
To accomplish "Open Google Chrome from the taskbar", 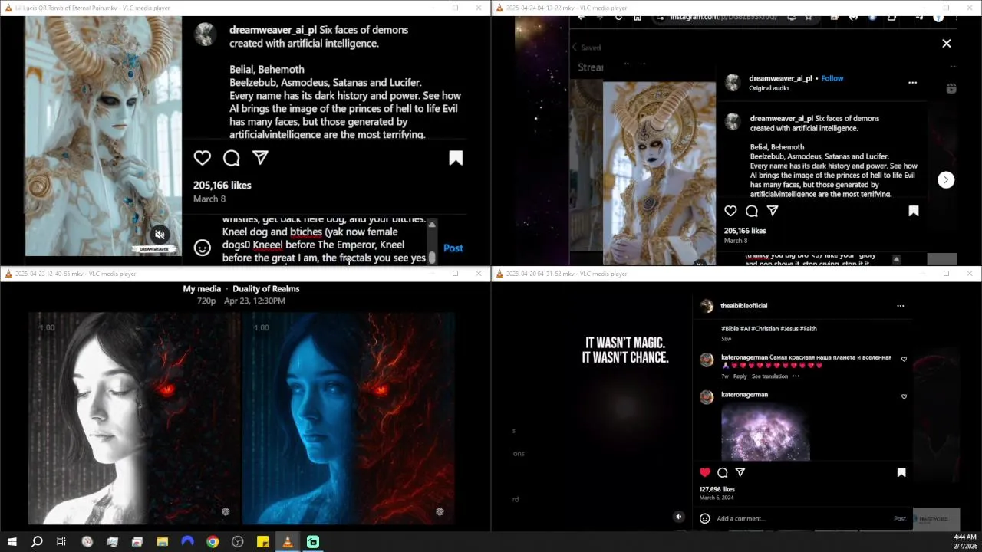I will click(213, 542).
